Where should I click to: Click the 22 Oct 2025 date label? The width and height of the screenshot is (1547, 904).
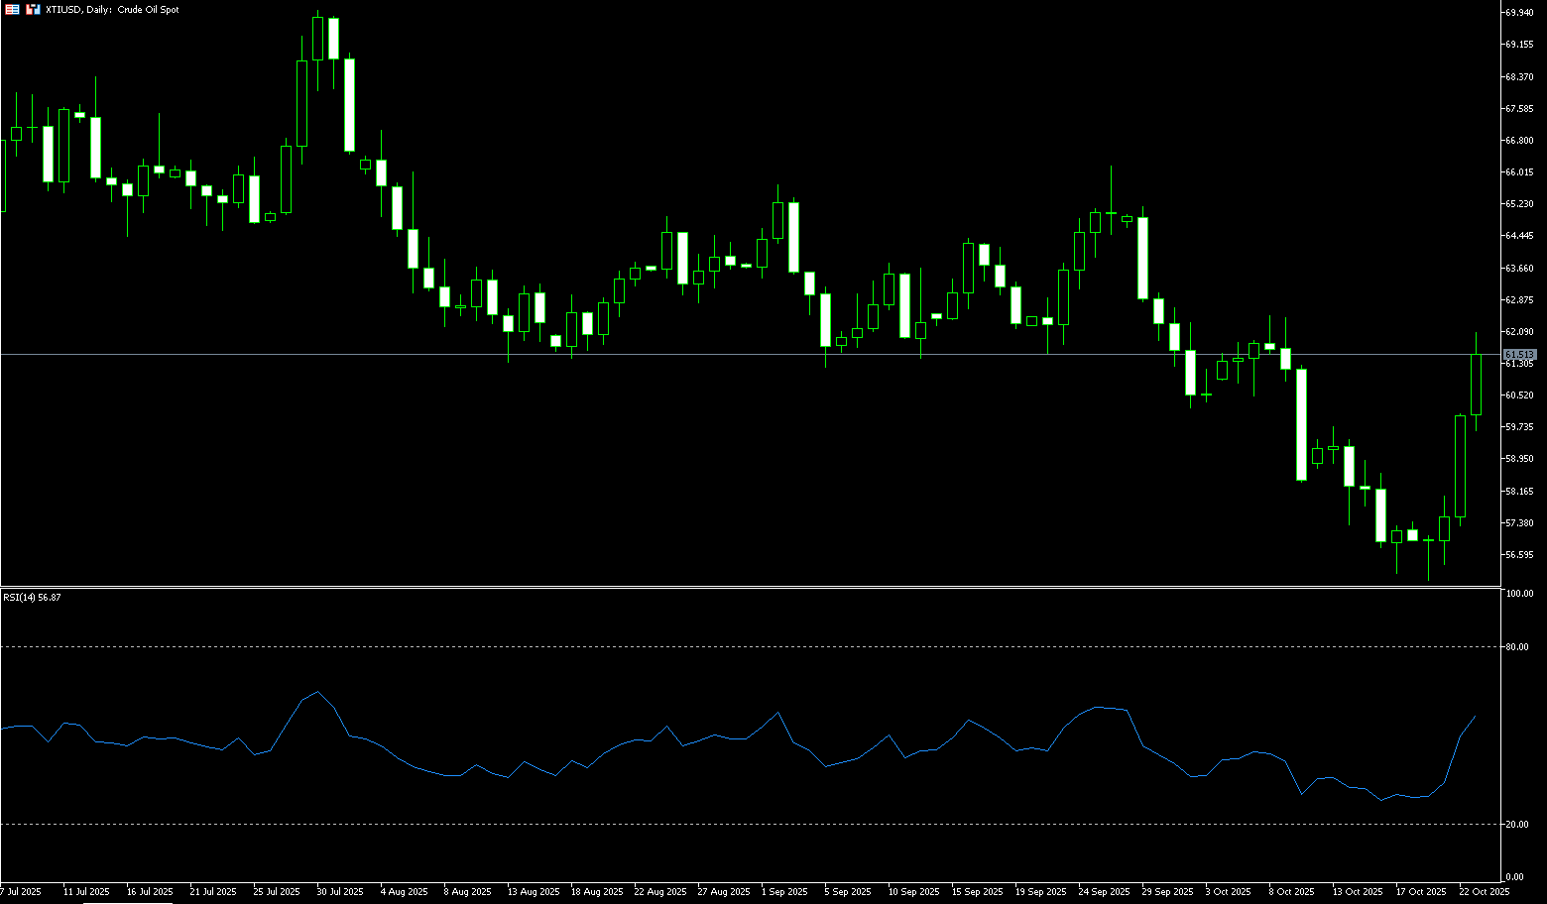coord(1485,892)
